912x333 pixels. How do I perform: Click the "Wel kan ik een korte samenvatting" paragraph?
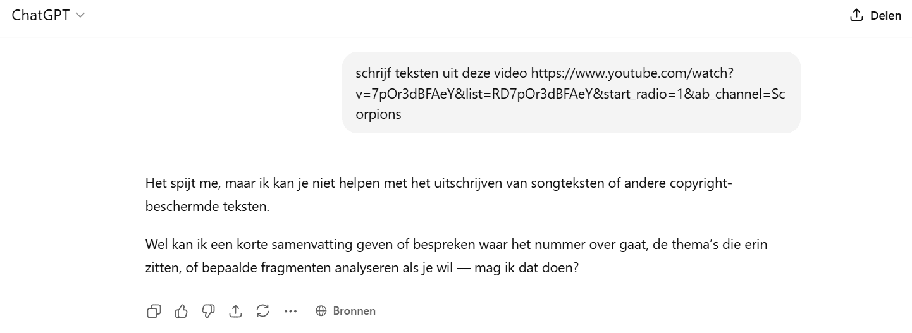click(455, 244)
